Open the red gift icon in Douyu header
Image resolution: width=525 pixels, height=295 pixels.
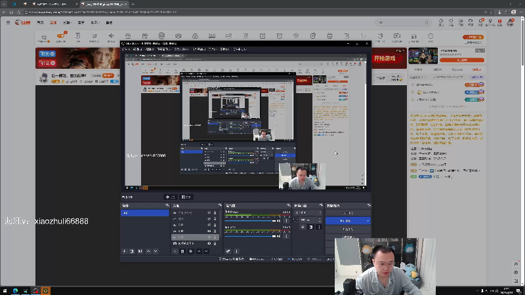(x=499, y=22)
